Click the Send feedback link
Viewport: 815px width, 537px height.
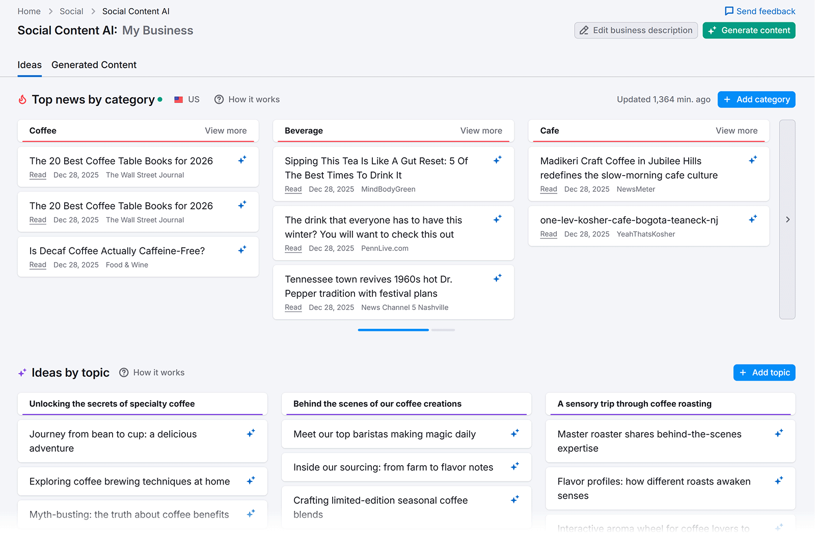pyautogui.click(x=760, y=11)
